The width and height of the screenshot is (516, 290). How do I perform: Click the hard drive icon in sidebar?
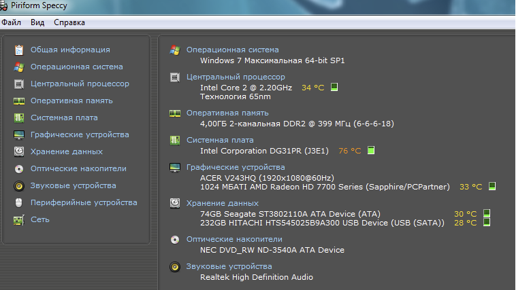pyautogui.click(x=19, y=151)
